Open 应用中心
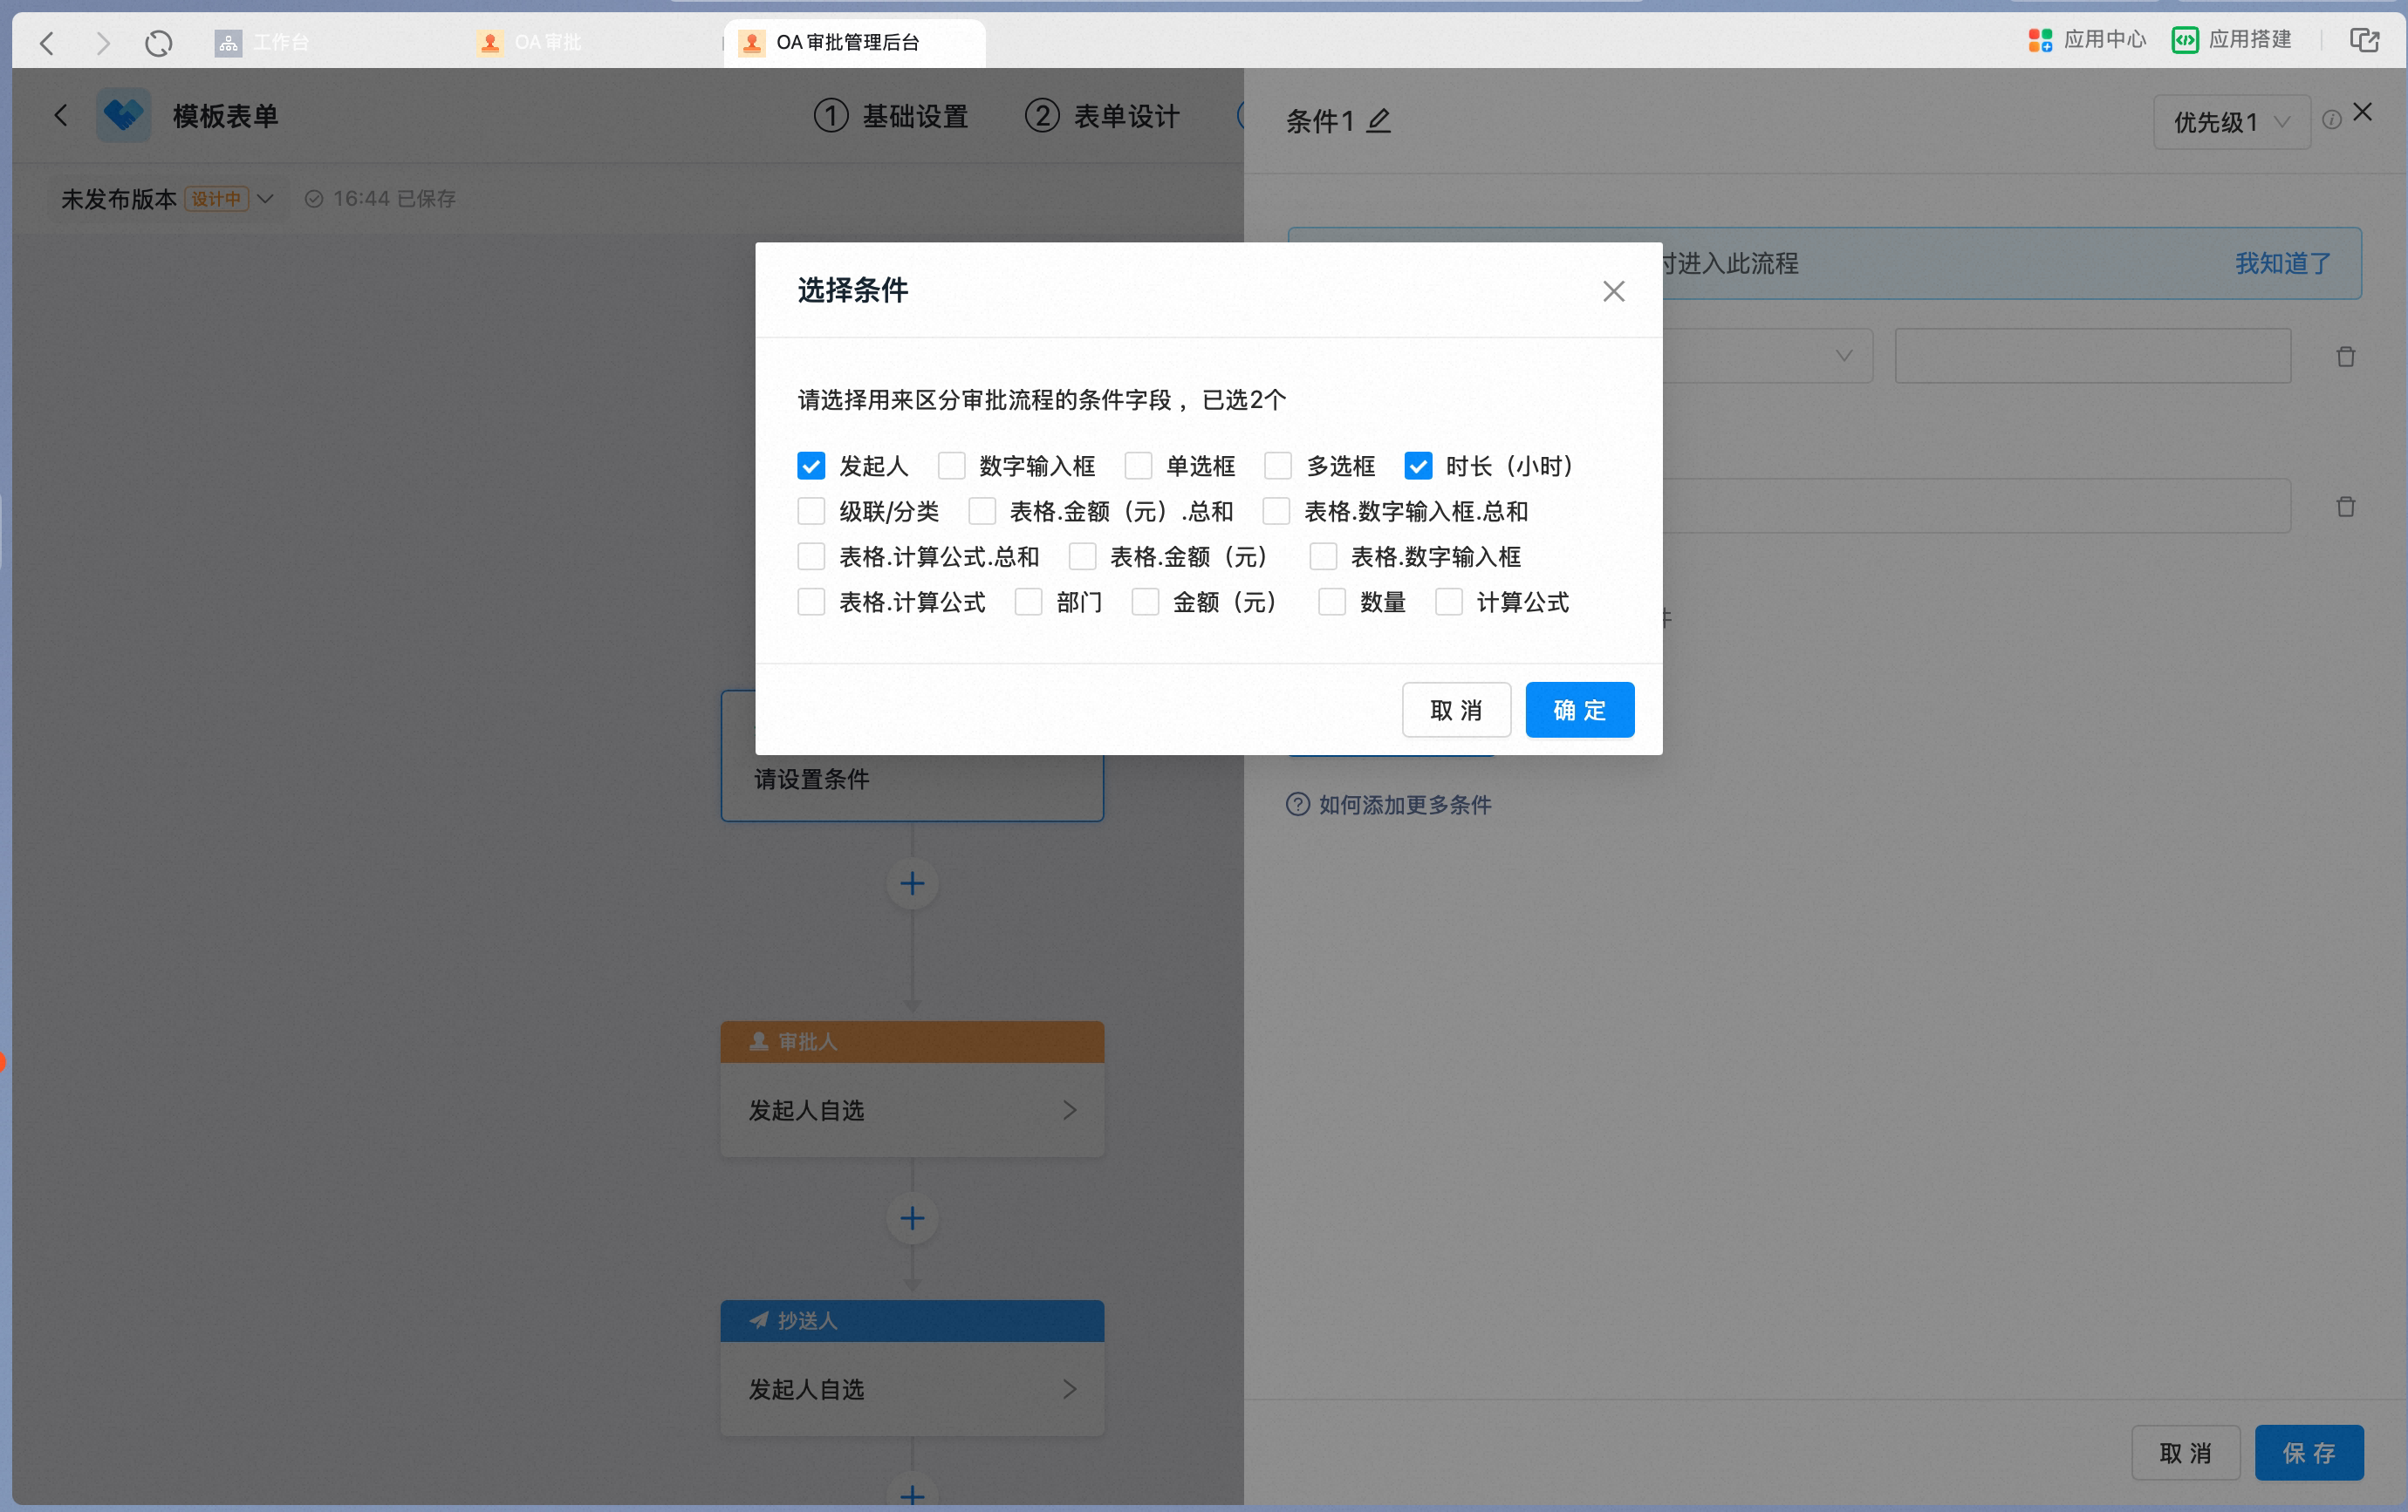Image resolution: width=2408 pixels, height=1512 pixels. (2087, 40)
